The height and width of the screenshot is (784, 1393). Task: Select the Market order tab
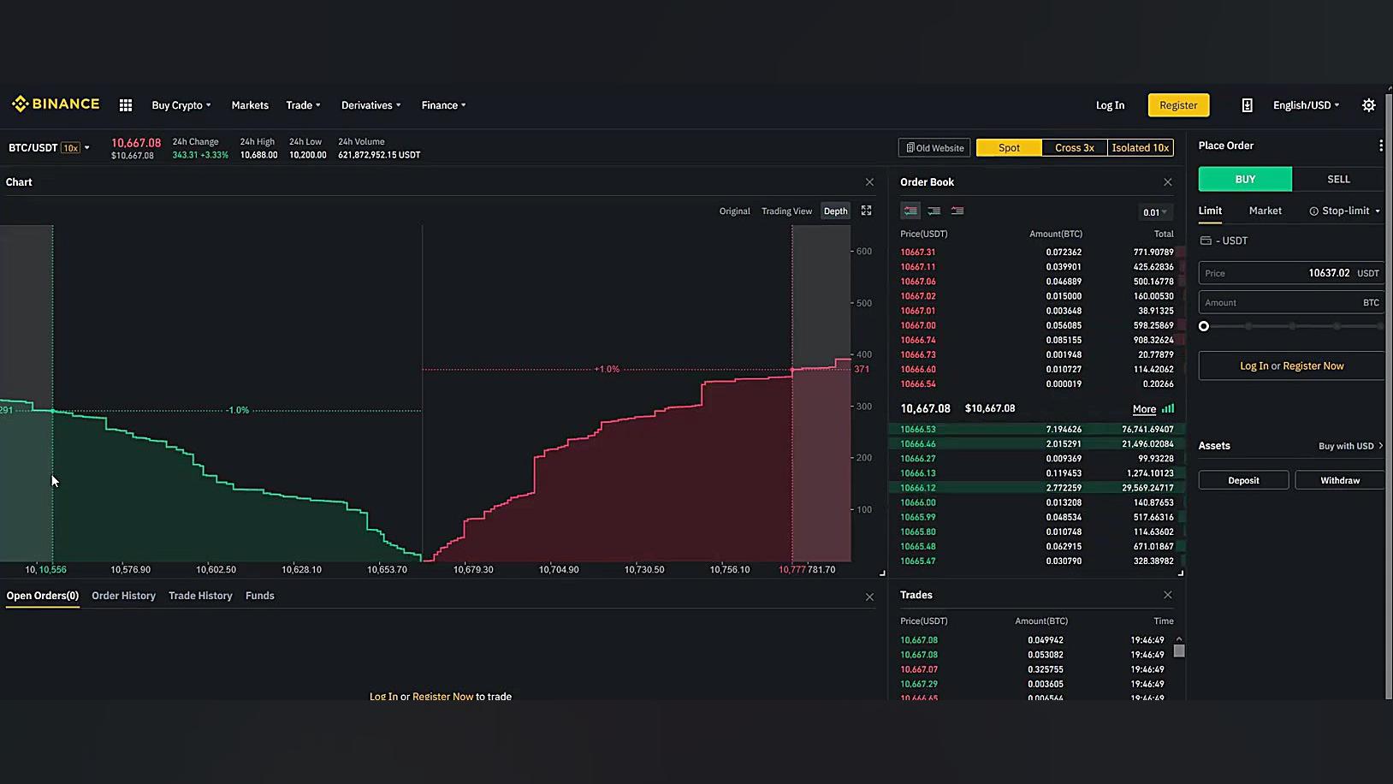(x=1265, y=211)
